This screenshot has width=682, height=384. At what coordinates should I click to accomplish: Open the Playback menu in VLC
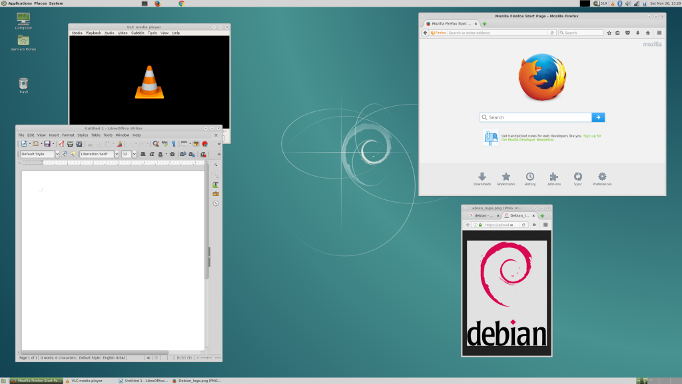click(93, 33)
